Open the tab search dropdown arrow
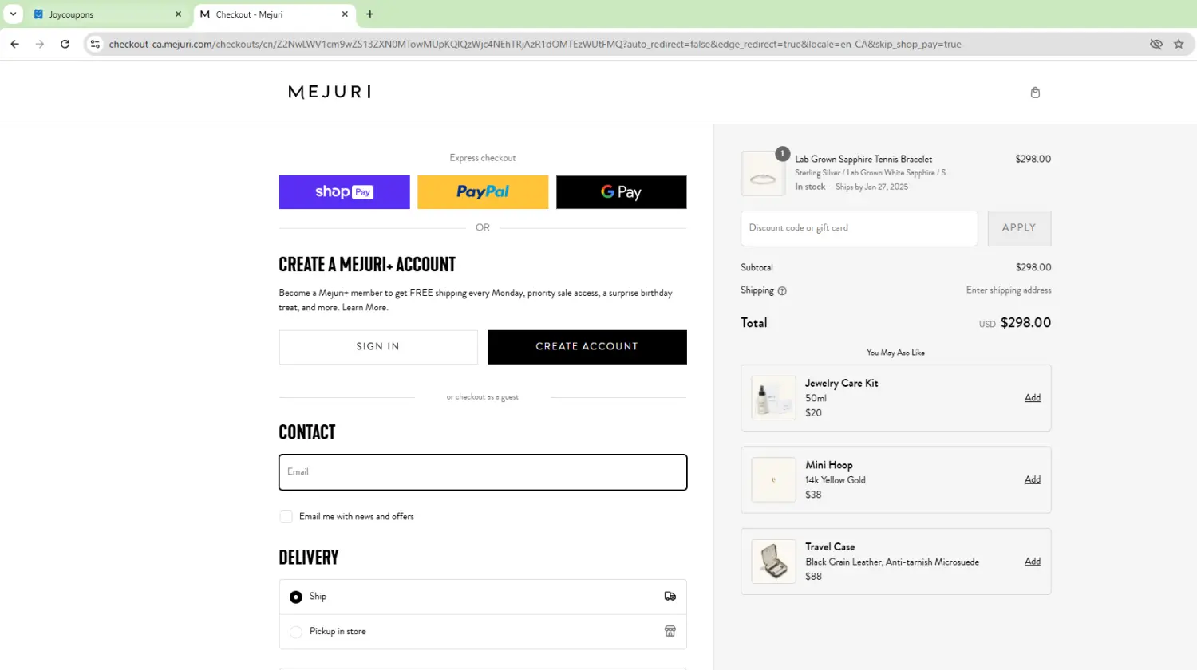Screen dimensions: 1197x670 point(14,14)
